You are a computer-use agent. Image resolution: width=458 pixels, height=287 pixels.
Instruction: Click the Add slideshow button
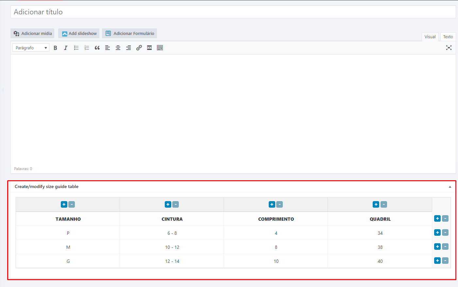(79, 33)
